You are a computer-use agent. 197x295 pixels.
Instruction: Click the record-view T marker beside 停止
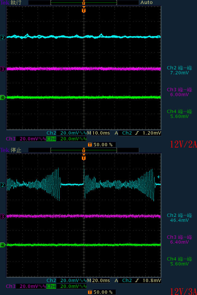tap(84, 150)
